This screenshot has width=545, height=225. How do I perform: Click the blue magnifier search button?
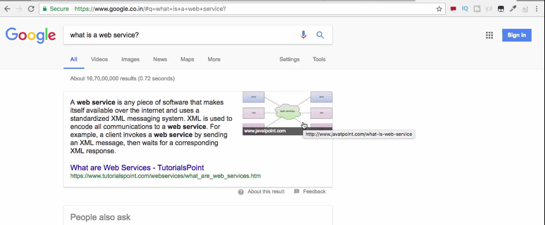(320, 35)
